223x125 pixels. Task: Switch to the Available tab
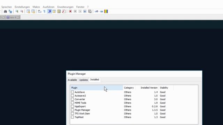click(x=72, y=80)
